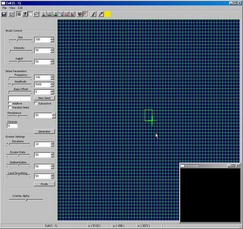Click the Falloff slider
This screenshot has width=243, height=229.
pos(21,62)
